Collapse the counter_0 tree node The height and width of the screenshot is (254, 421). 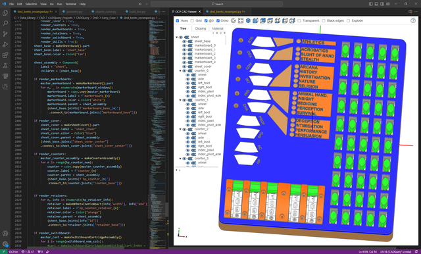[x=180, y=70]
